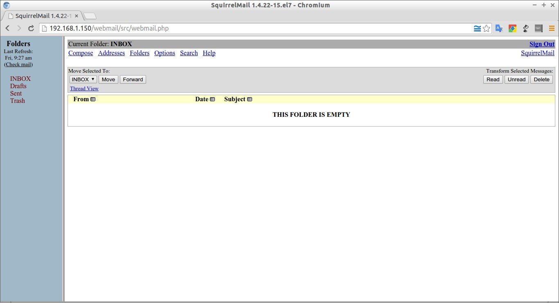This screenshot has width=559, height=303.
Task: Switch to Thread View
Action: click(84, 89)
